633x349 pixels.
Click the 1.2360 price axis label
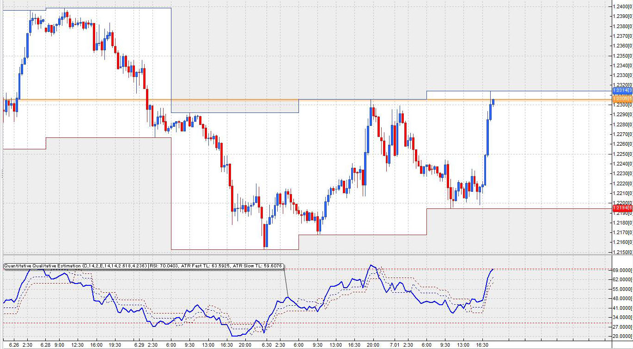623,46
